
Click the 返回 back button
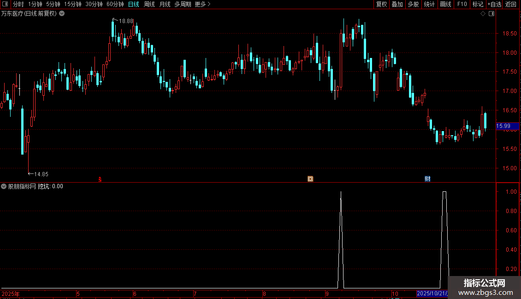pos(511,4)
